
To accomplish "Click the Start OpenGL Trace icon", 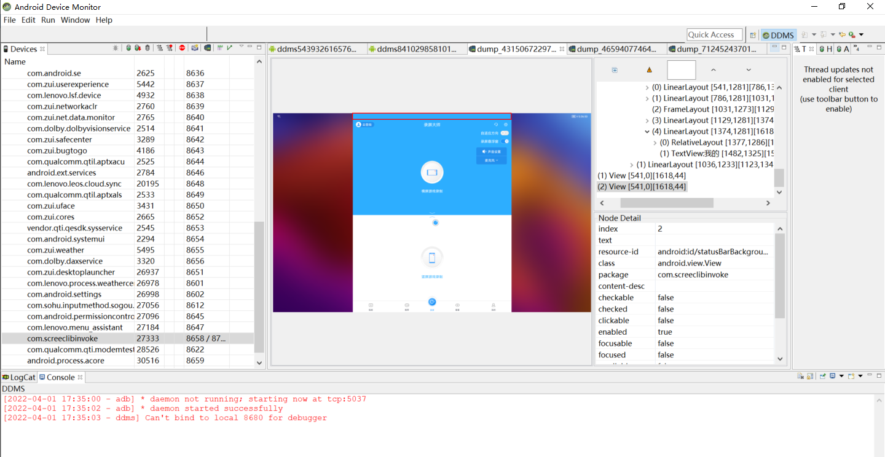I will pos(230,48).
